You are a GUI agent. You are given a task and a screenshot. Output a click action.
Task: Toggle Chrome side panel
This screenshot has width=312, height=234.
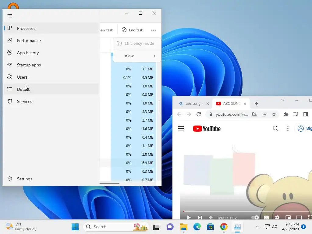pyautogui.click(x=306, y=115)
